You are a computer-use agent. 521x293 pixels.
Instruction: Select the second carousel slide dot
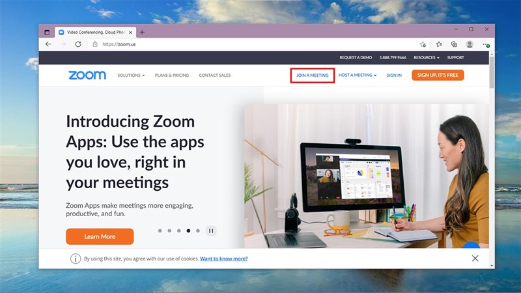[169, 230]
